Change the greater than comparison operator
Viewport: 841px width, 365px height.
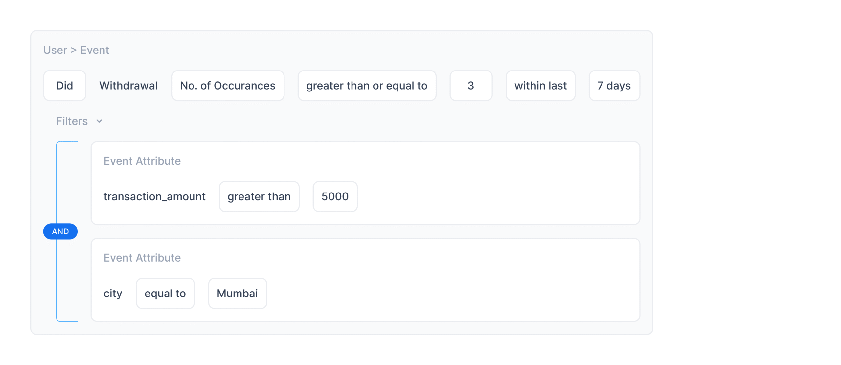pos(259,196)
